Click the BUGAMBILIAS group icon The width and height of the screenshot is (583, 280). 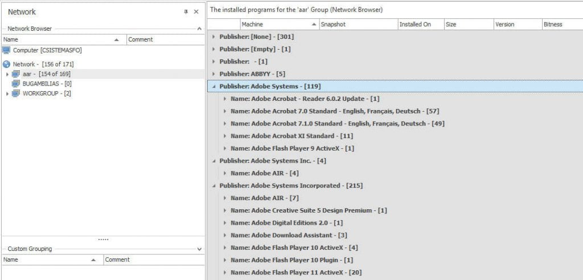click(x=16, y=84)
